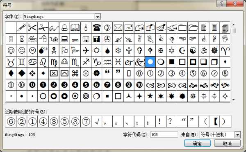Choose the snowflake symbol
246x152 pixels.
tap(118, 50)
